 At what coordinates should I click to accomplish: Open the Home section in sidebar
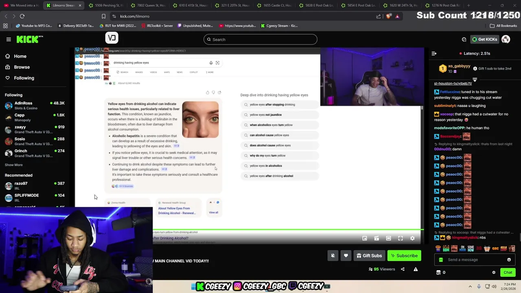pyautogui.click(x=15, y=56)
